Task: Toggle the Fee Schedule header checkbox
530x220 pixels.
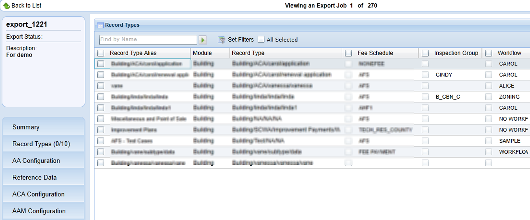Action: click(x=348, y=53)
